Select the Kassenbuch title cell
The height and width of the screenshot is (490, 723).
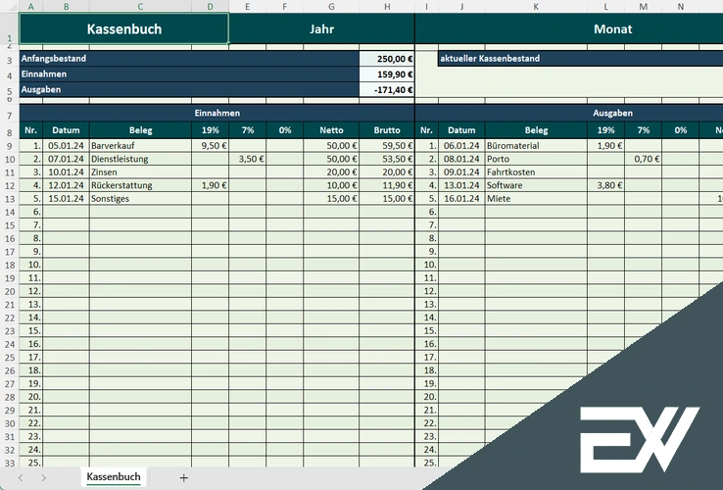(x=124, y=28)
